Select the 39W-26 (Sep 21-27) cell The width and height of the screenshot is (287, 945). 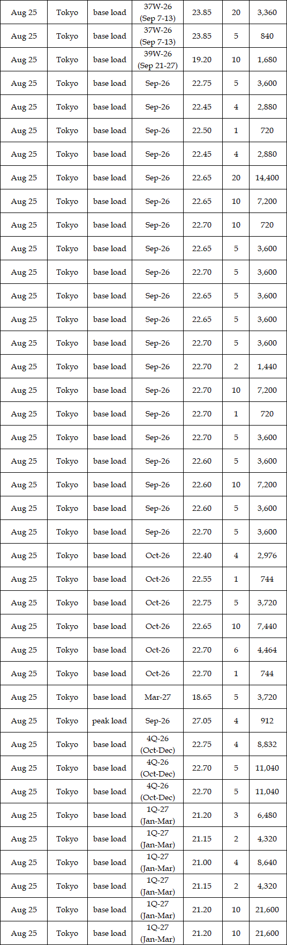click(157, 60)
